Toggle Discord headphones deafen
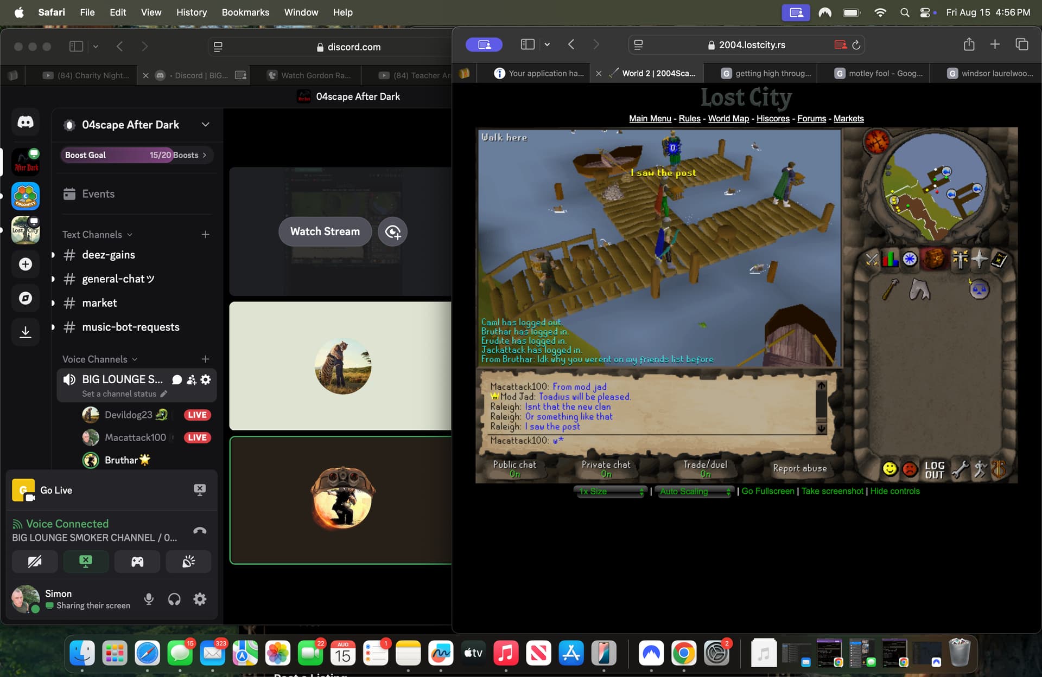This screenshot has width=1042, height=677. tap(174, 599)
